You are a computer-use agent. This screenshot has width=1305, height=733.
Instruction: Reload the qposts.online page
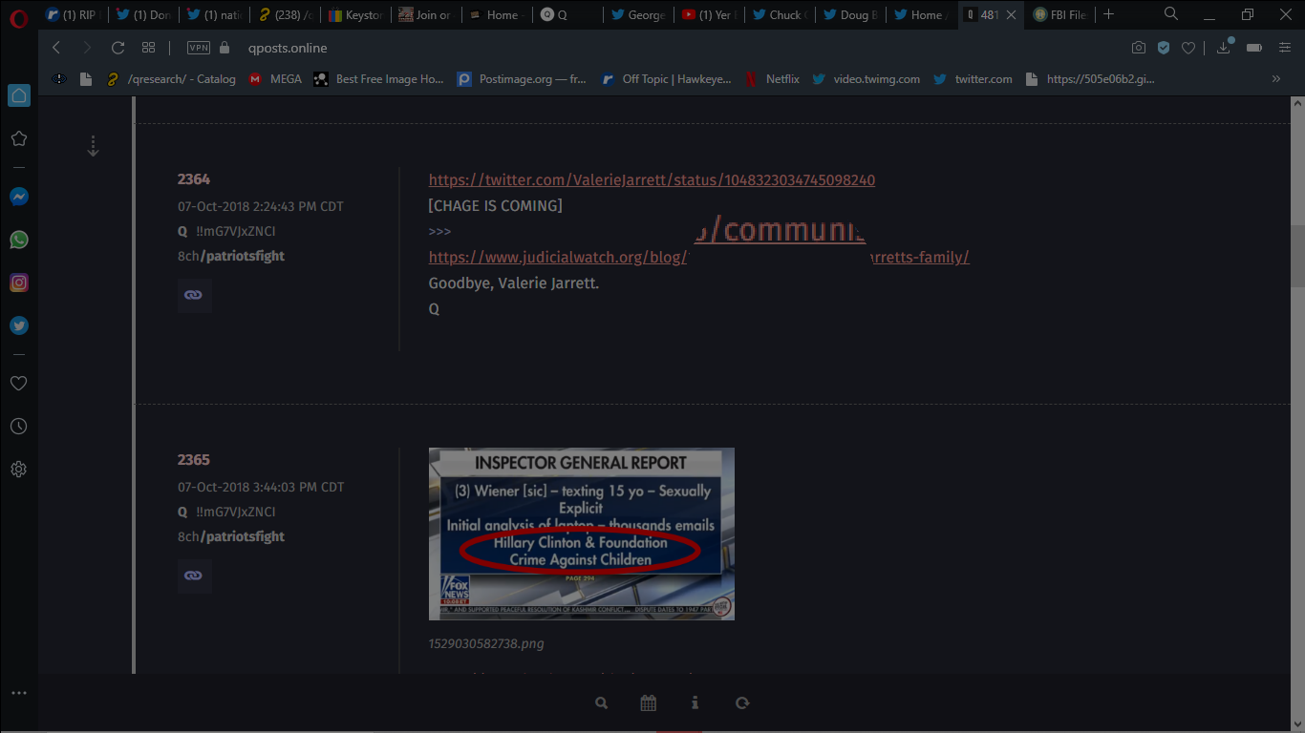click(x=118, y=48)
